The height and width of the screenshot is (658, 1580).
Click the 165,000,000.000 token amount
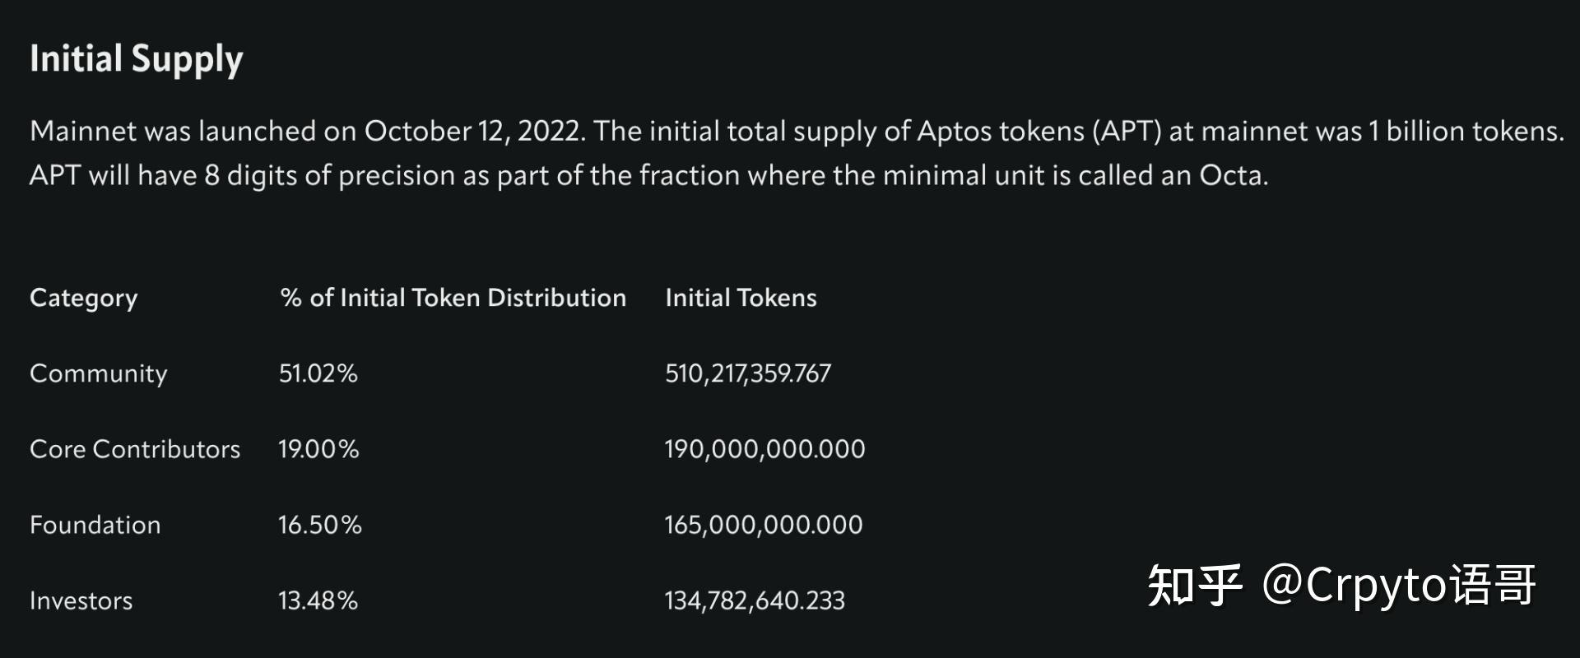(x=764, y=525)
